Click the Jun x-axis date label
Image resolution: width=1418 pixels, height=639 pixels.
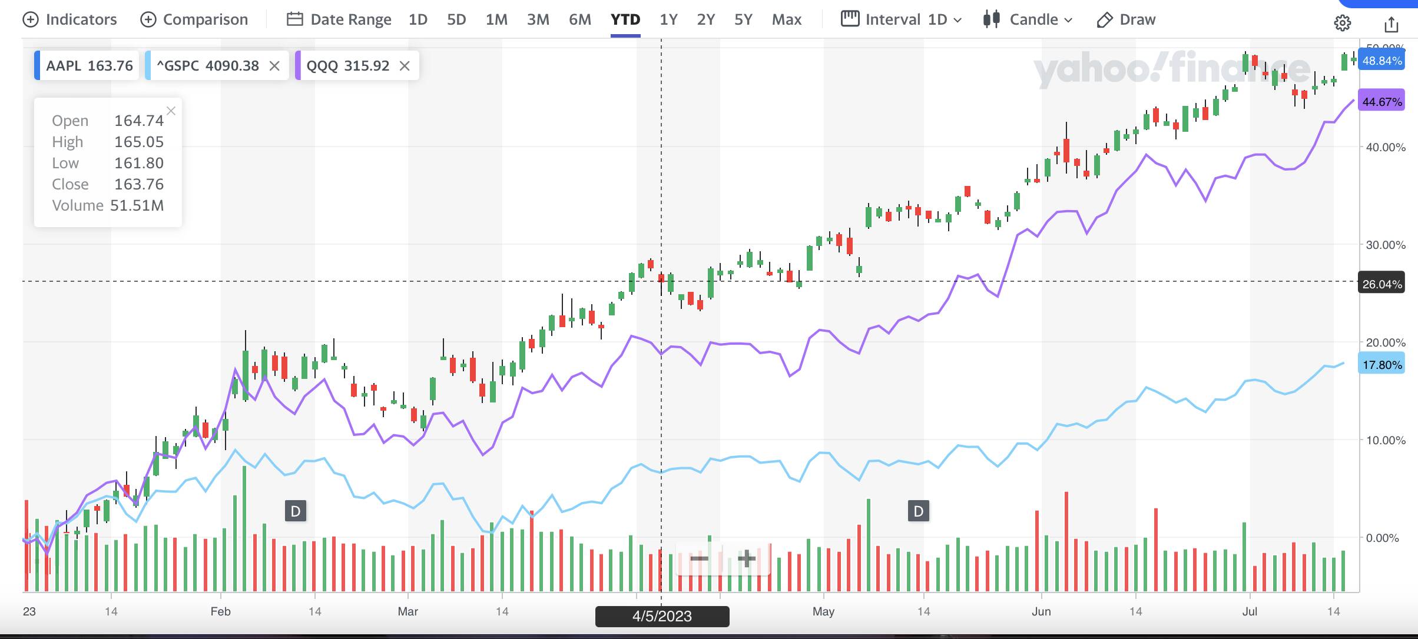point(1041,611)
